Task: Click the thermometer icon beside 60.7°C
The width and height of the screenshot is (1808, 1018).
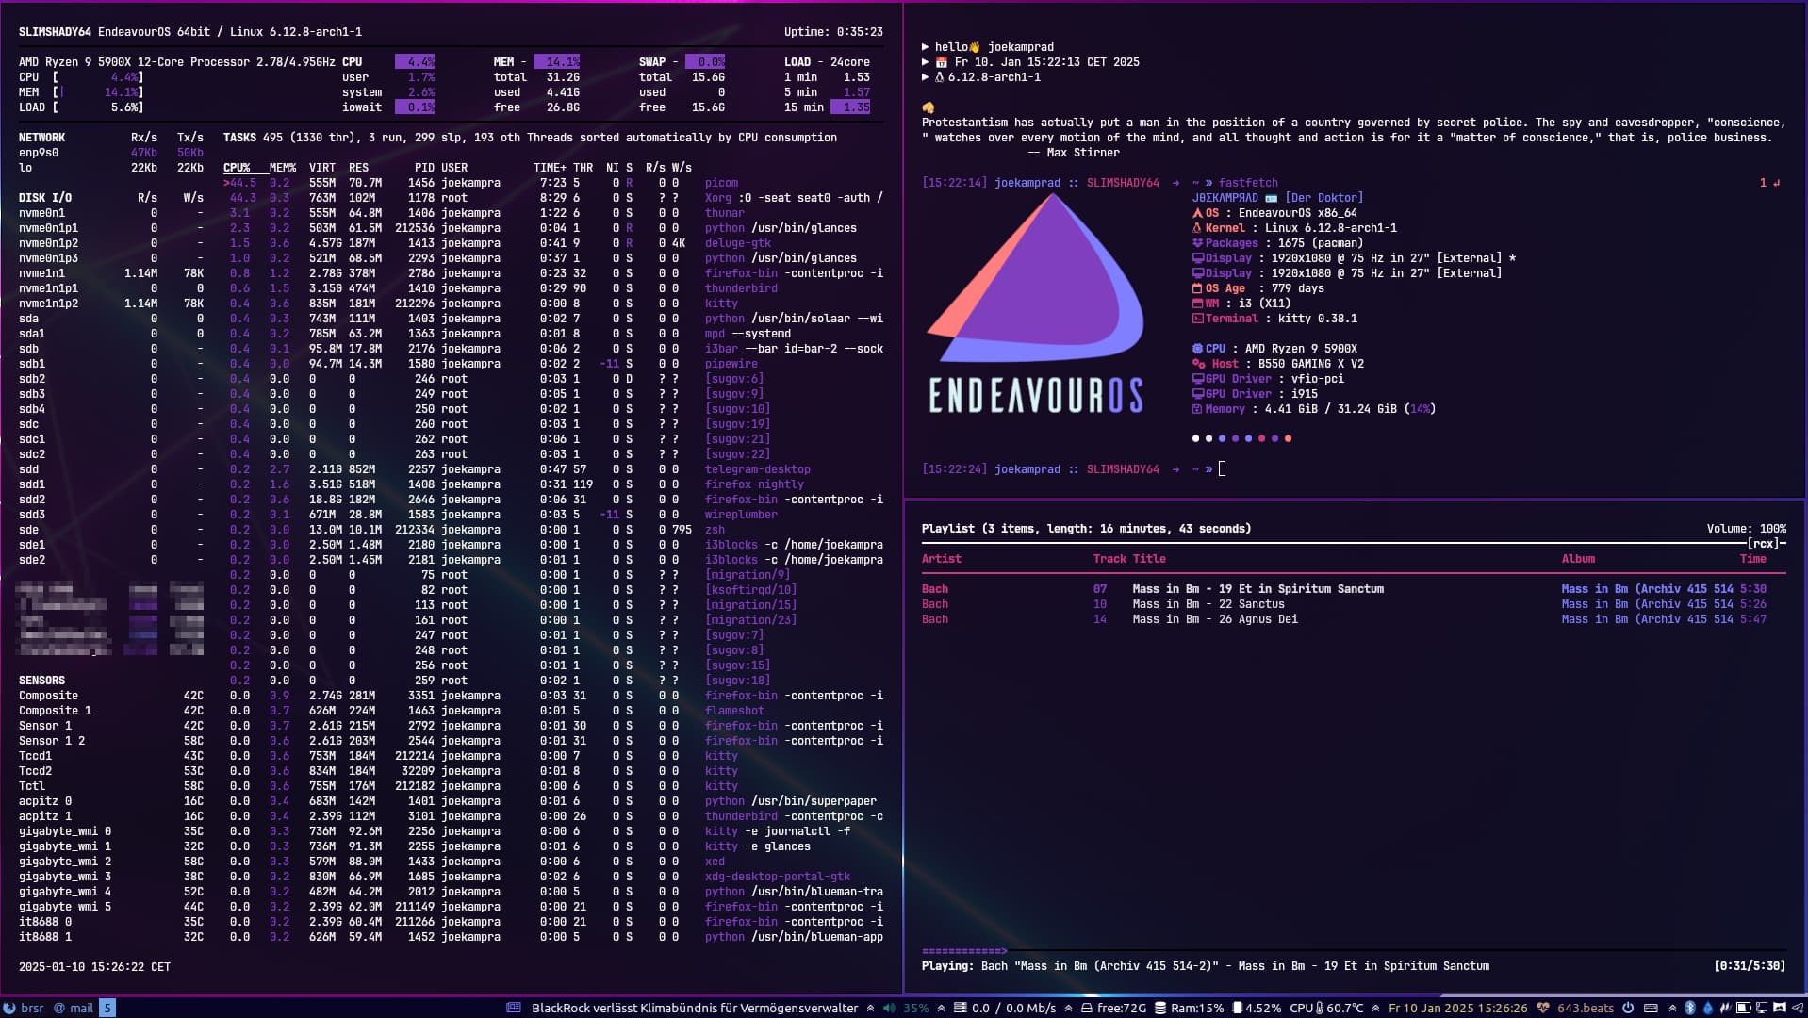Action: coord(1320,1008)
